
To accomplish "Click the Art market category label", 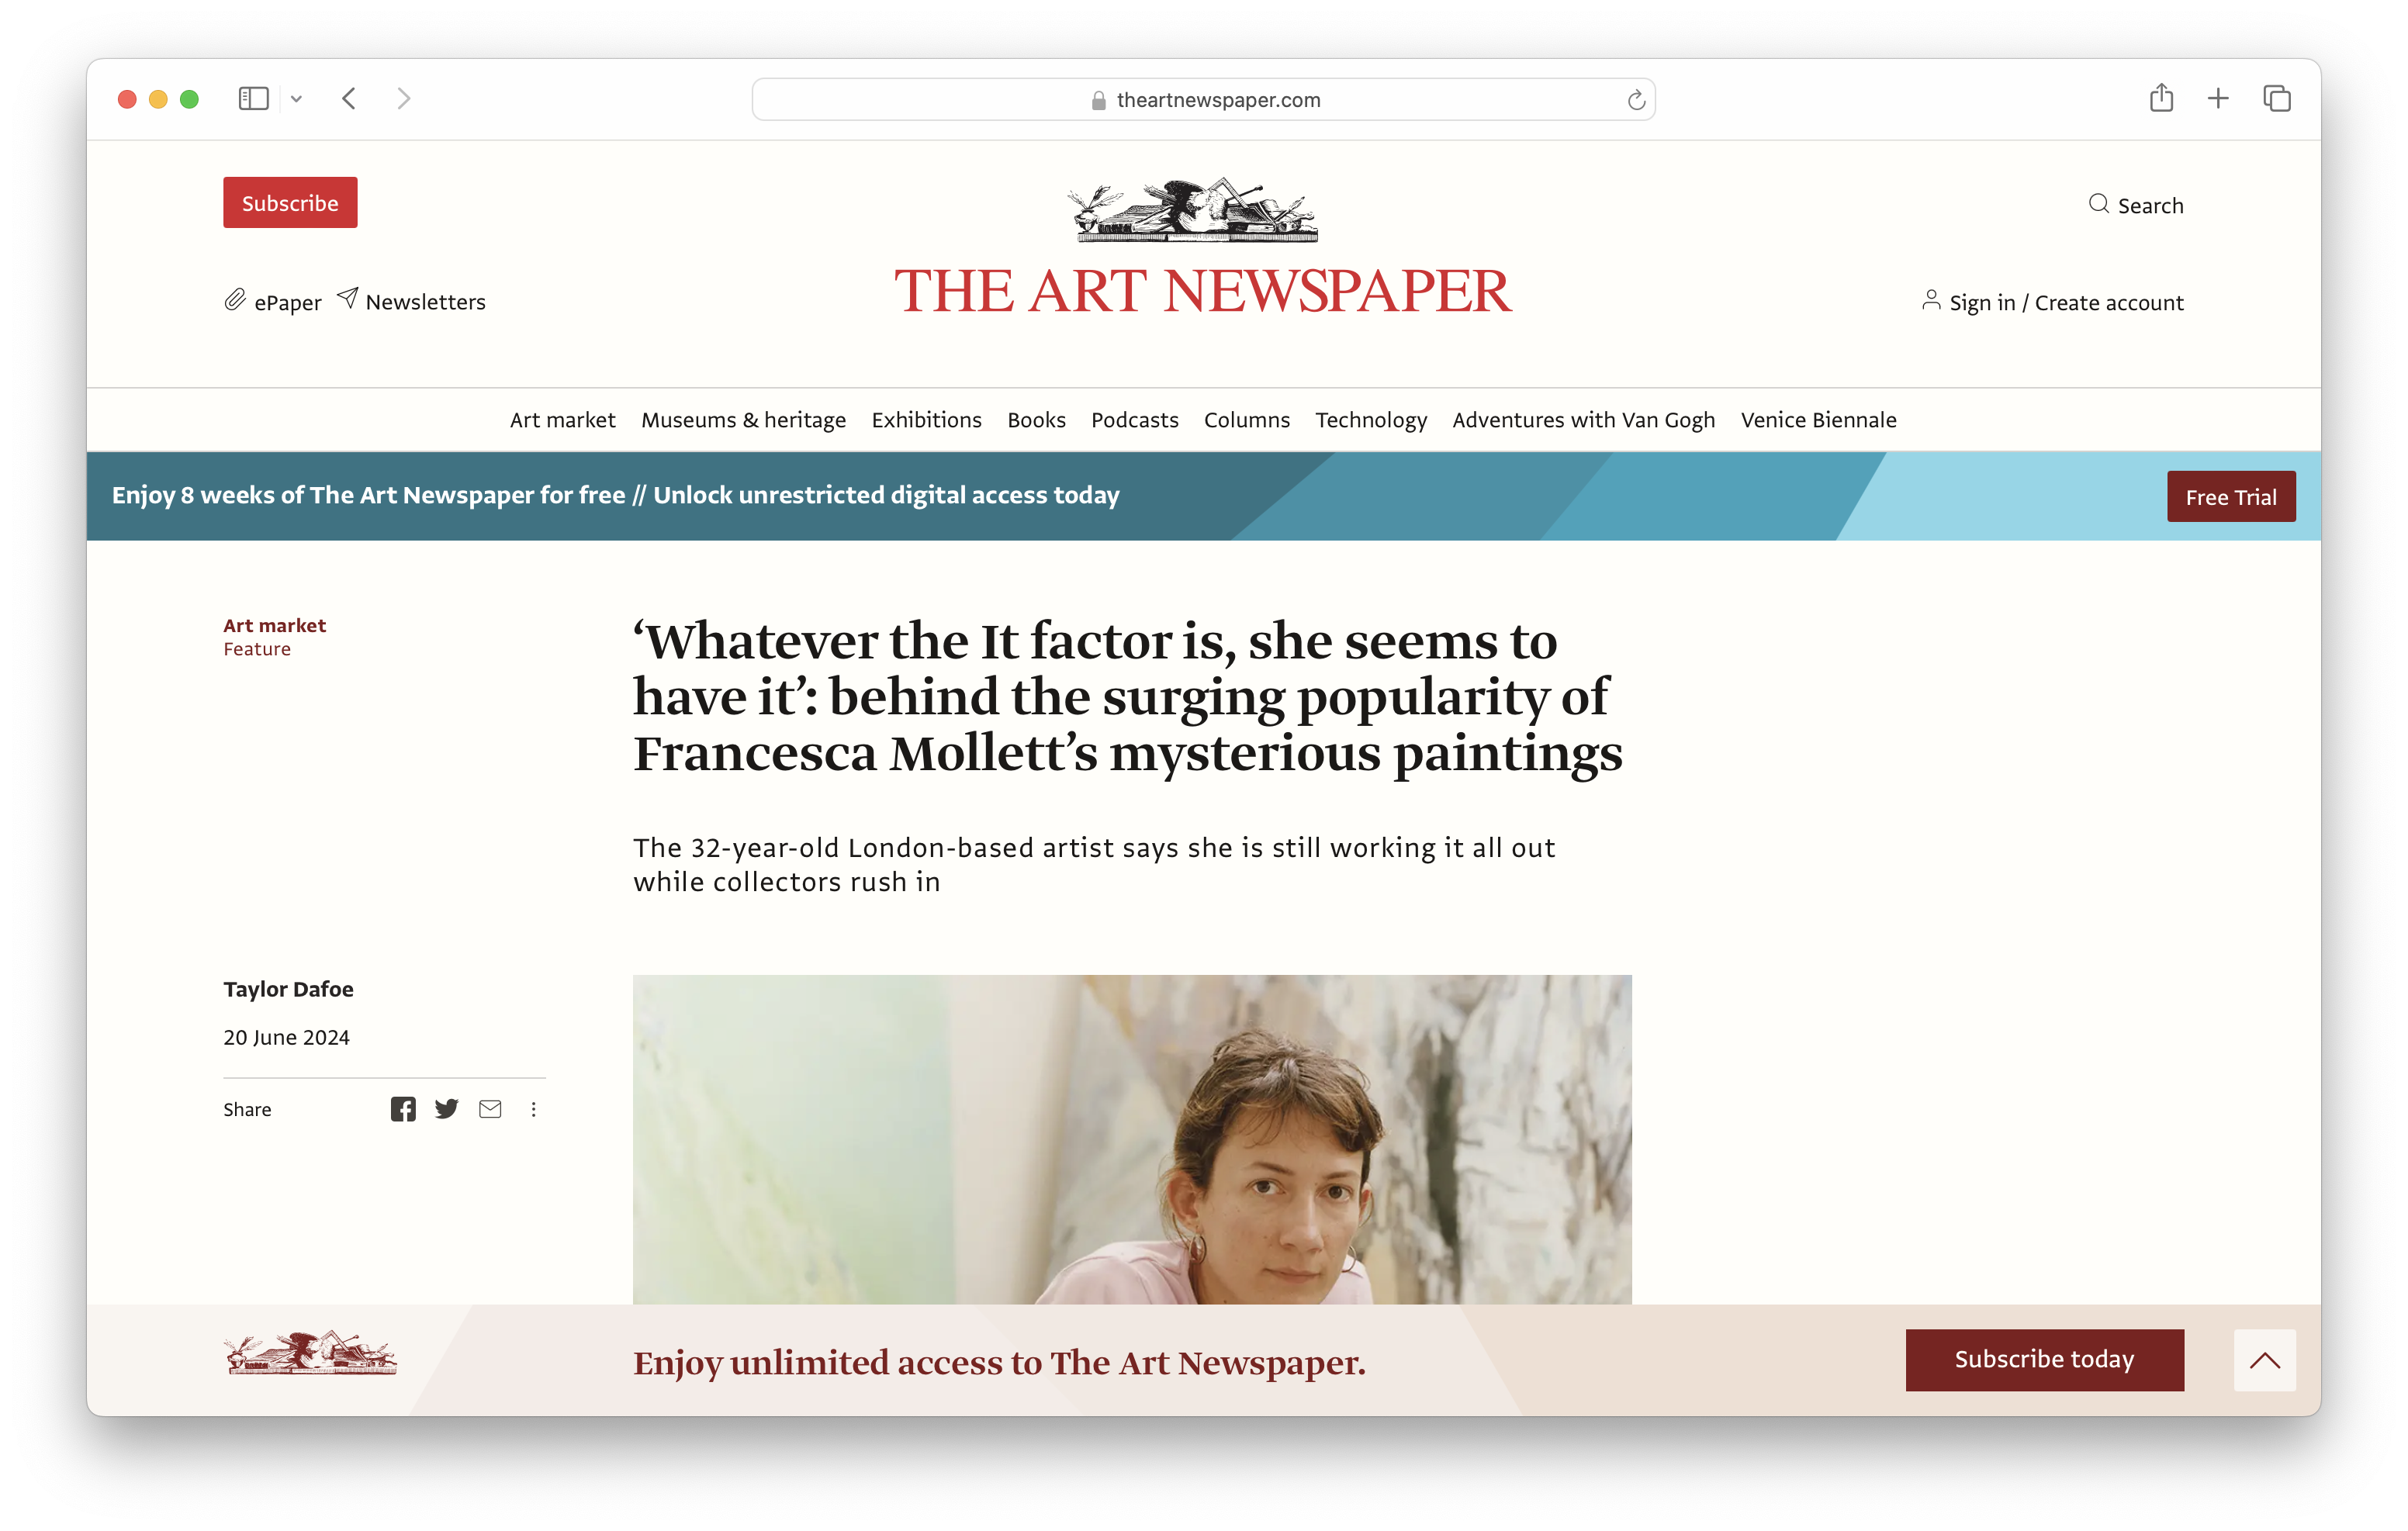I will [x=274, y=625].
